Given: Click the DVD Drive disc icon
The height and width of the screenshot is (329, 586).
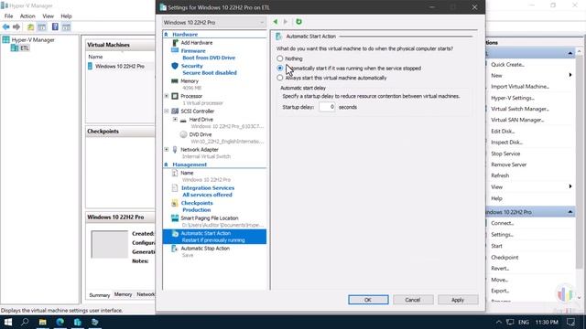Looking at the screenshot, I should pyautogui.click(x=183, y=134).
